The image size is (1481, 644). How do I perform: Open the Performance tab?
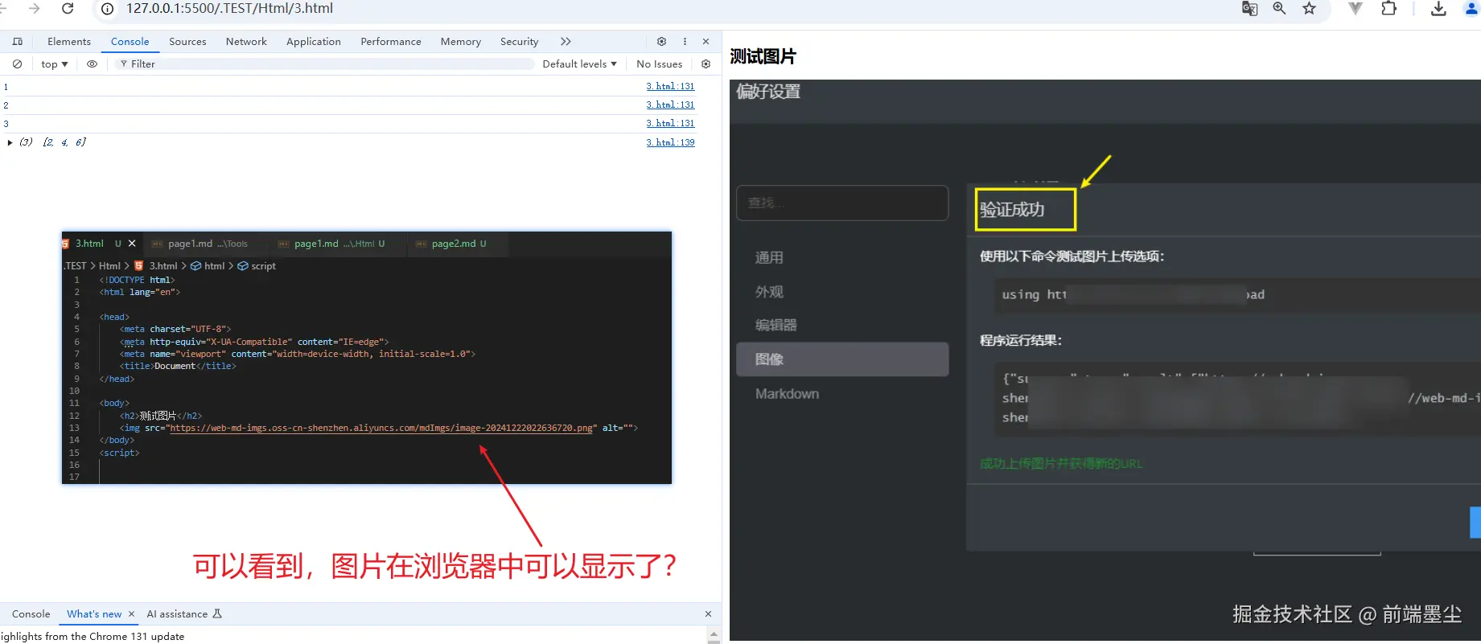(x=391, y=42)
